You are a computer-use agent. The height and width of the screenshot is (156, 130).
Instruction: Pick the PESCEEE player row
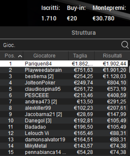(x=64, y=95)
